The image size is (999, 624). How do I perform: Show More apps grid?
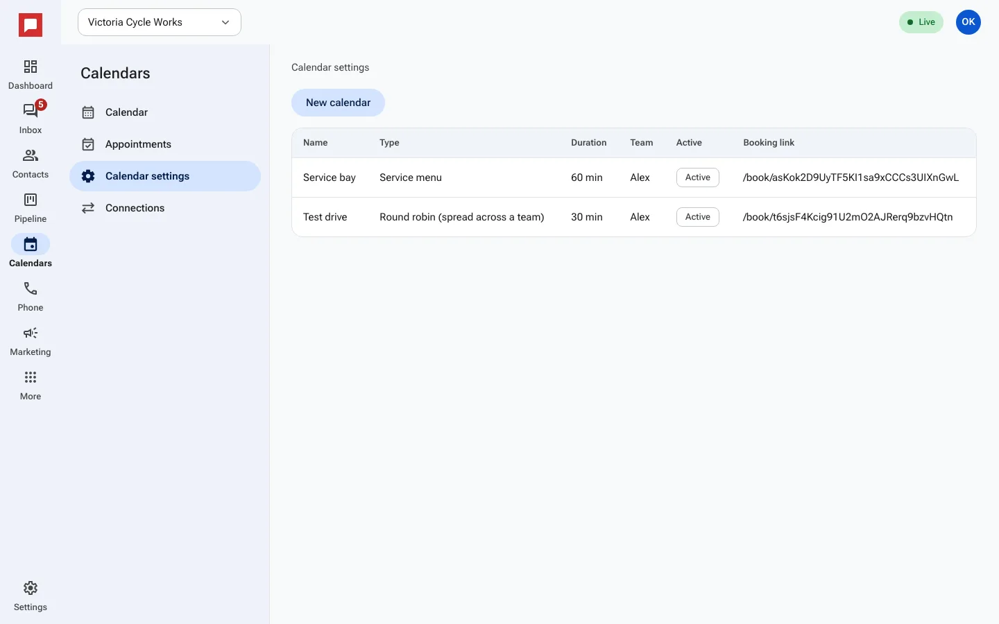pyautogui.click(x=31, y=385)
